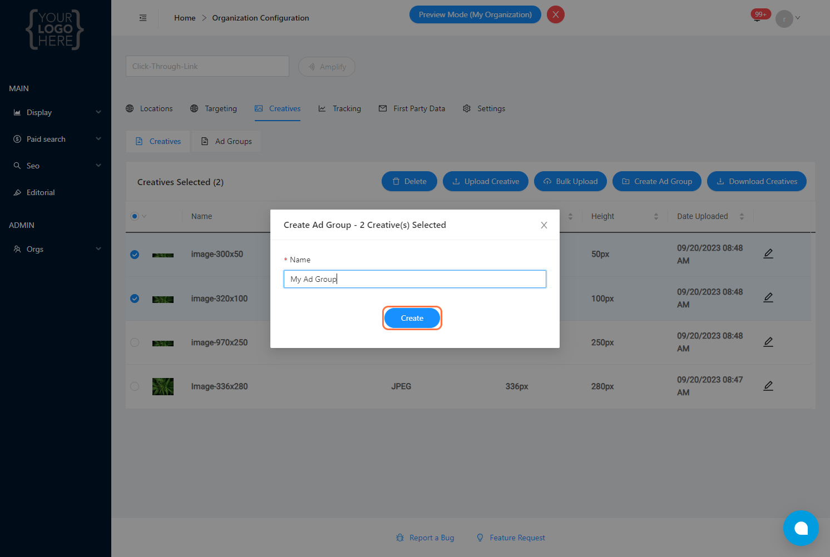Expand the Paid search sidebar menu
This screenshot has height=557, width=830.
pos(56,139)
